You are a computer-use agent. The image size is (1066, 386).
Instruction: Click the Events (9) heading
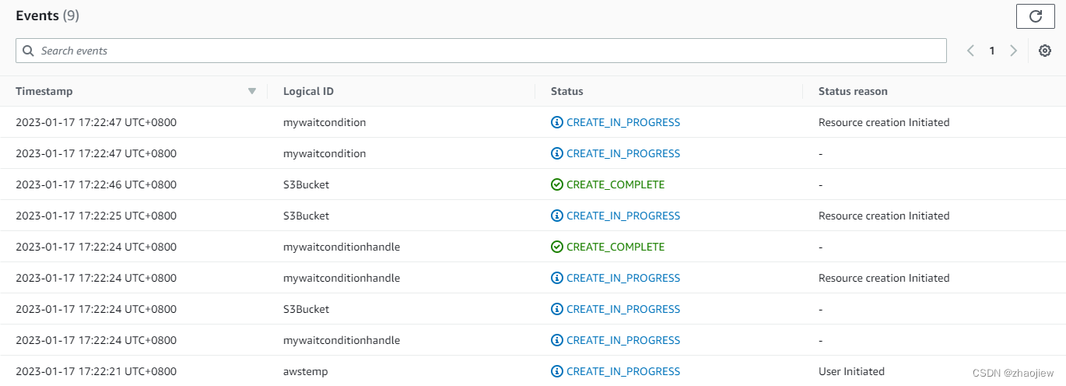pyautogui.click(x=47, y=16)
